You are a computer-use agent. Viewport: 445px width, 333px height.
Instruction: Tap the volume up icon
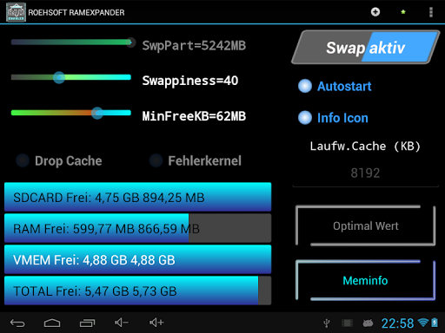pos(156,323)
